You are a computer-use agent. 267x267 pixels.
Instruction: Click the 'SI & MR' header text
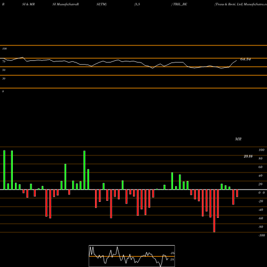click(28, 4)
